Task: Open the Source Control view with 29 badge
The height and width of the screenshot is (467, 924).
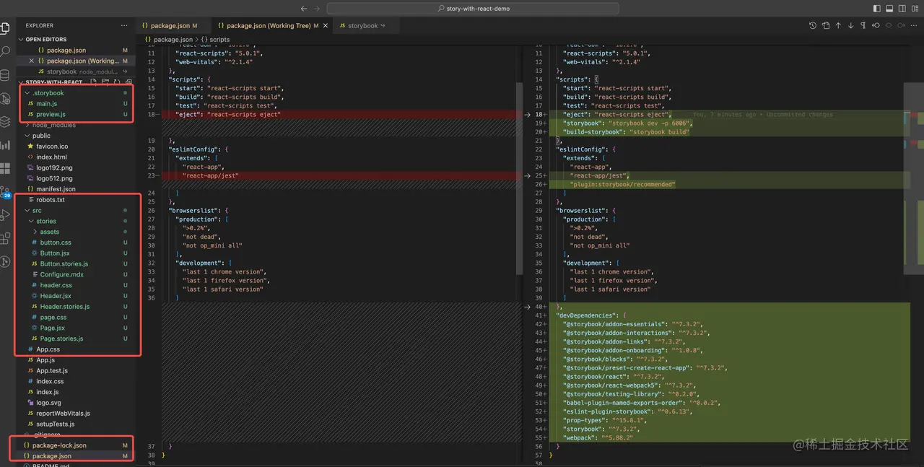Action: coord(6,191)
